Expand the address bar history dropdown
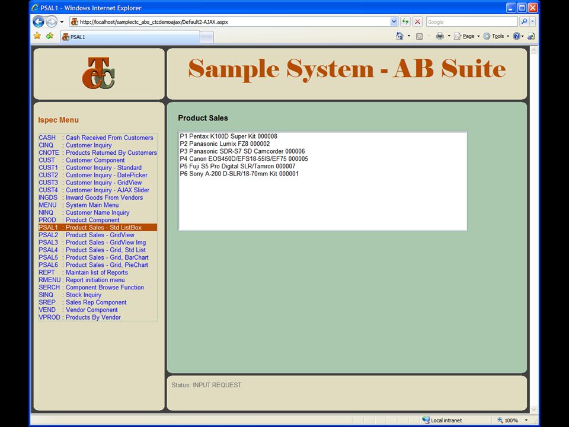 (394, 22)
